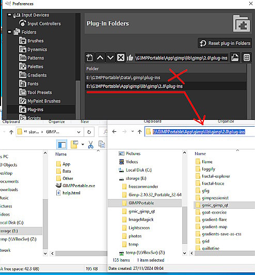This screenshot has width=255, height=275.
Task: Select temp (\\VBoxSvr) (Z:) in right navigation pane
Action: (x=141, y=253)
